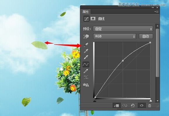Switch to the 属性 tab
The width and height of the screenshot is (169, 116).
pos(86,12)
